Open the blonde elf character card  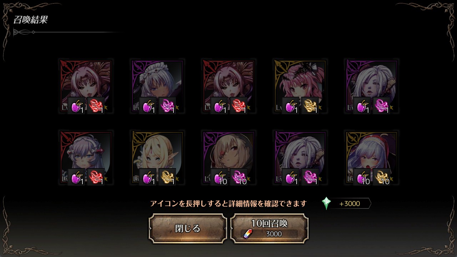point(157,158)
